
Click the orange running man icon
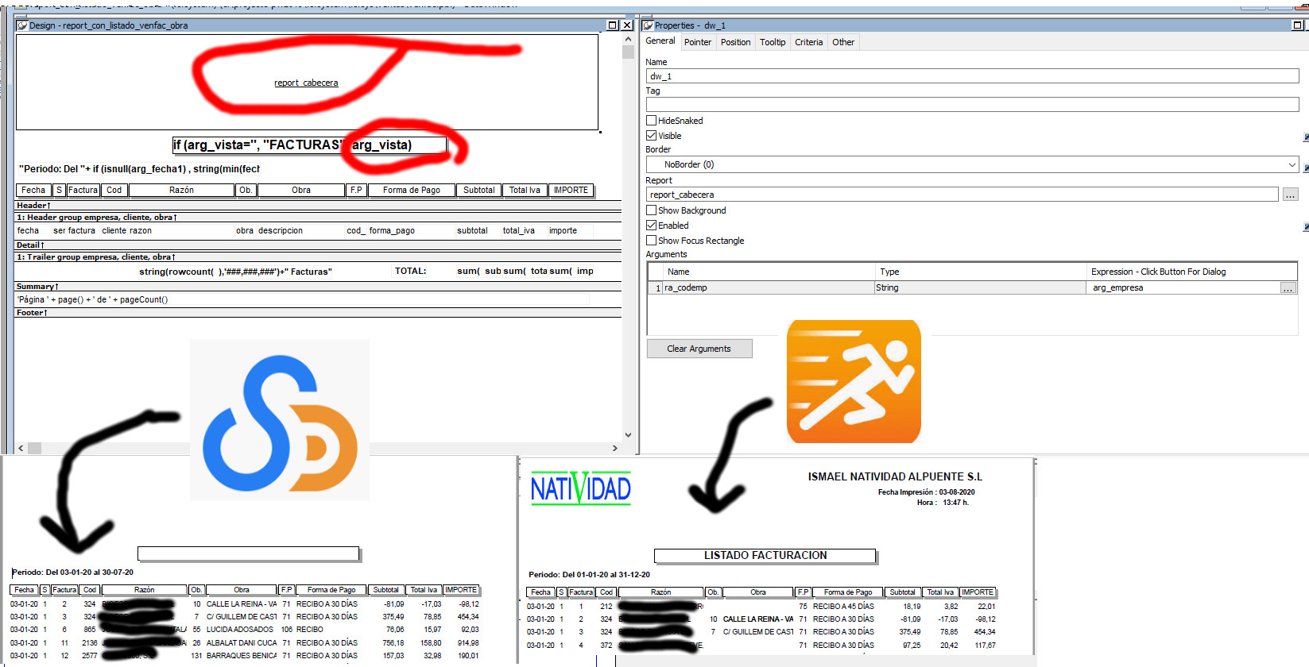click(854, 382)
